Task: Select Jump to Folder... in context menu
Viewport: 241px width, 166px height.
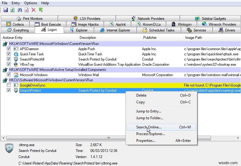Action: coord(161,118)
